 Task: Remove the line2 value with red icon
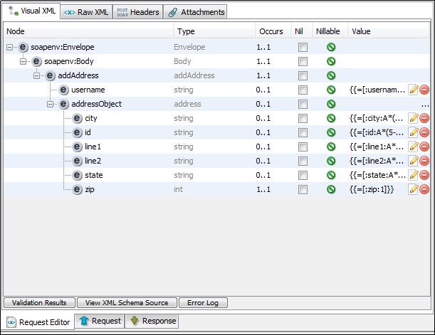(424, 161)
